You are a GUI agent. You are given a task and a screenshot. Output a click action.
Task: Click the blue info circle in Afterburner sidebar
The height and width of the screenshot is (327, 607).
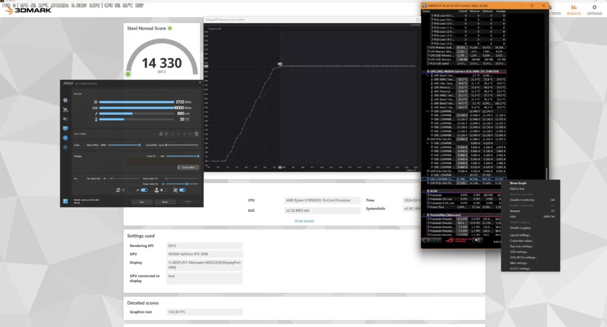[x=65, y=138]
